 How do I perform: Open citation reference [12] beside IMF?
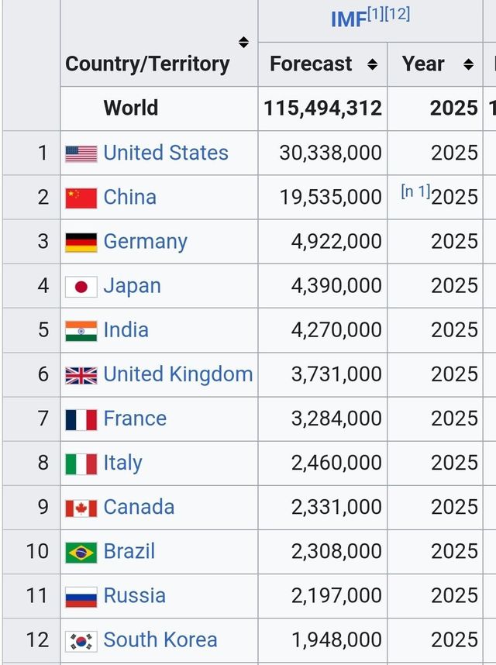click(397, 14)
